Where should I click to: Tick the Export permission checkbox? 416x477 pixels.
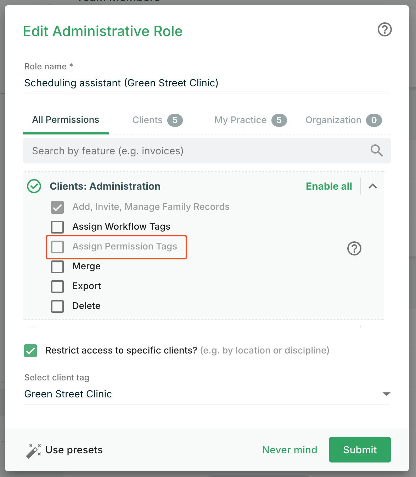pyautogui.click(x=57, y=286)
